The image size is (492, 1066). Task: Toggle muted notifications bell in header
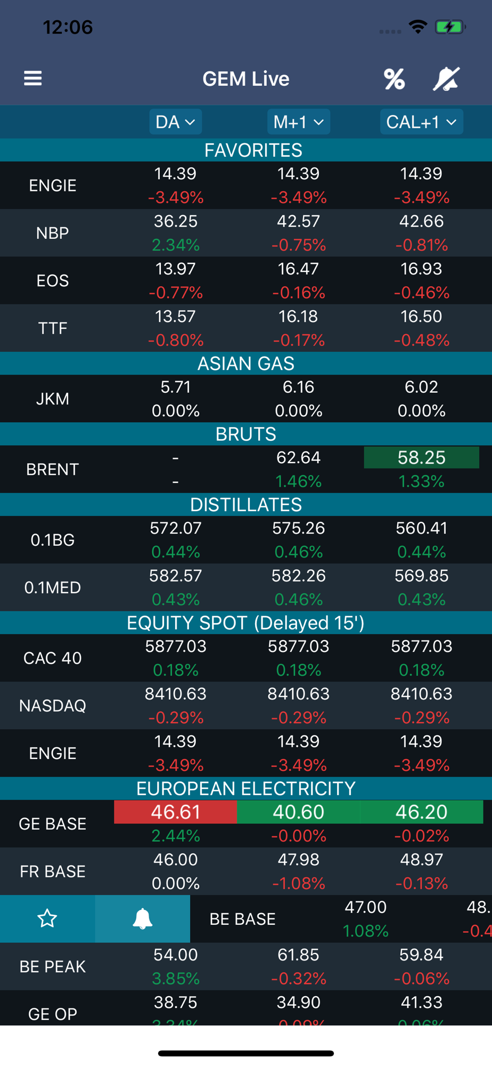click(446, 79)
